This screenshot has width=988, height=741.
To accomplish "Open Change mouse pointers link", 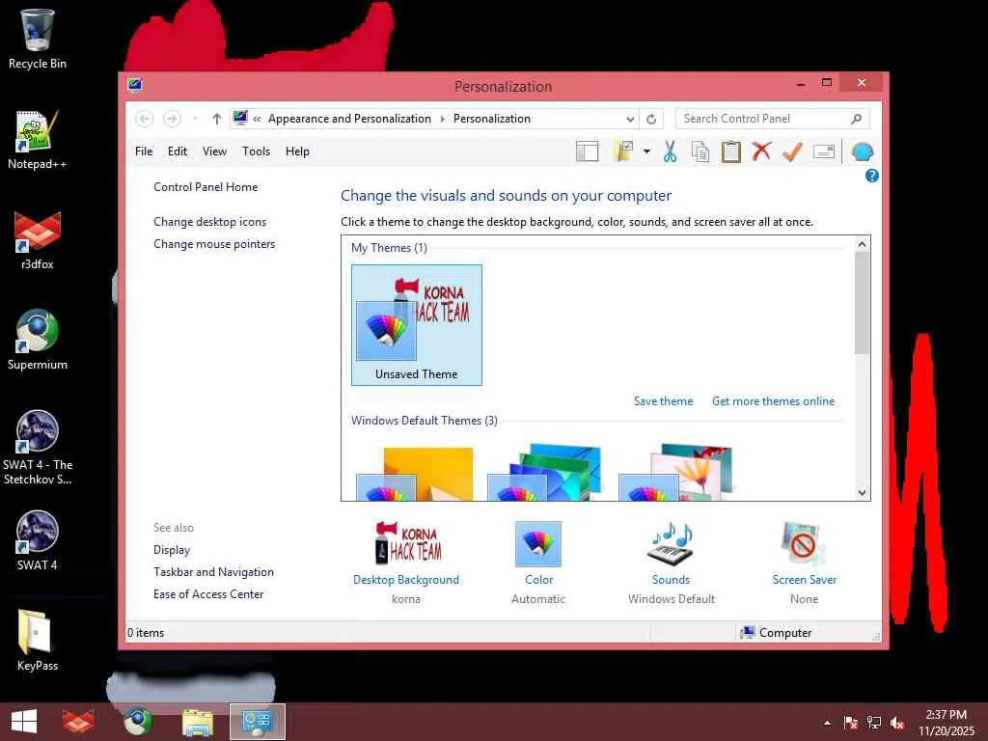I will (214, 244).
